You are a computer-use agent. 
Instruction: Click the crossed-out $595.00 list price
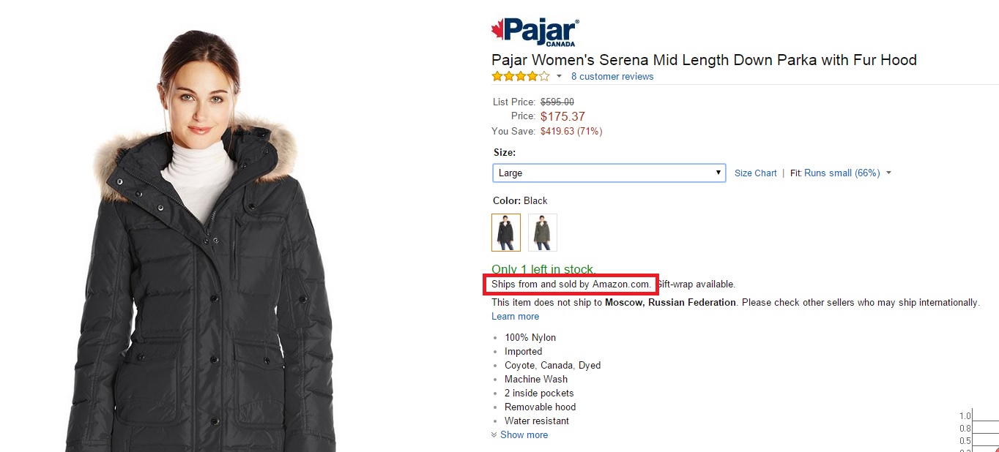coord(557,102)
